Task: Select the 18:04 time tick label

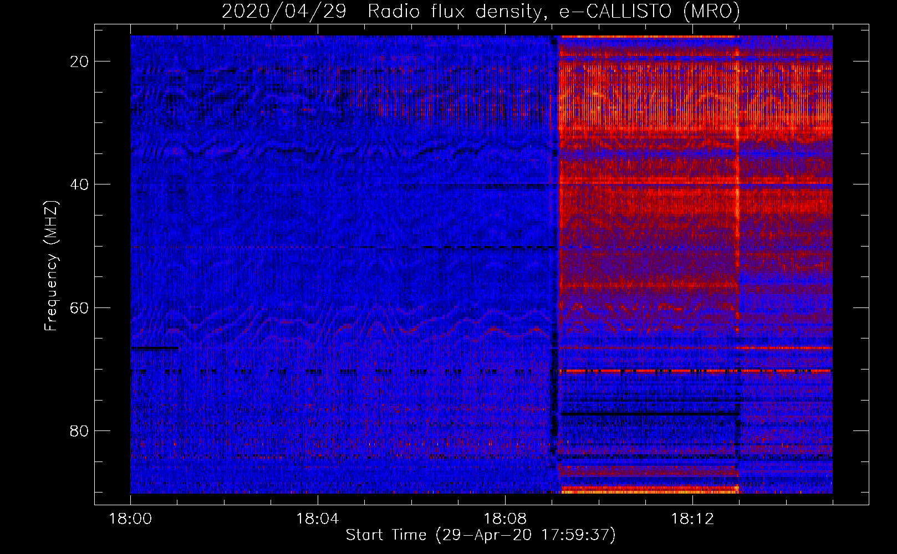Action: [318, 519]
